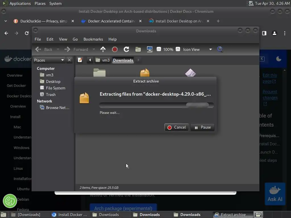Reload the current folder
291x218 pixels.
point(126,49)
